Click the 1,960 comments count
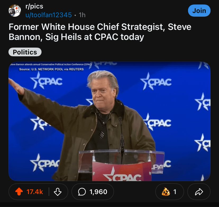The height and width of the screenshot is (207, 219). coord(98,192)
